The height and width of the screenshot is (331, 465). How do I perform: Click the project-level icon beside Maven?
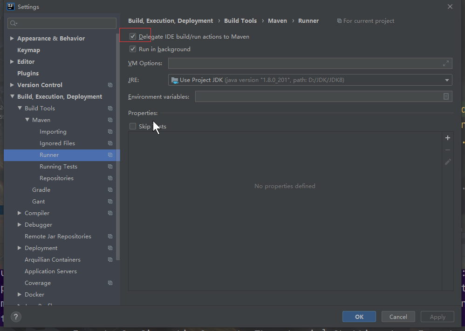click(x=110, y=120)
